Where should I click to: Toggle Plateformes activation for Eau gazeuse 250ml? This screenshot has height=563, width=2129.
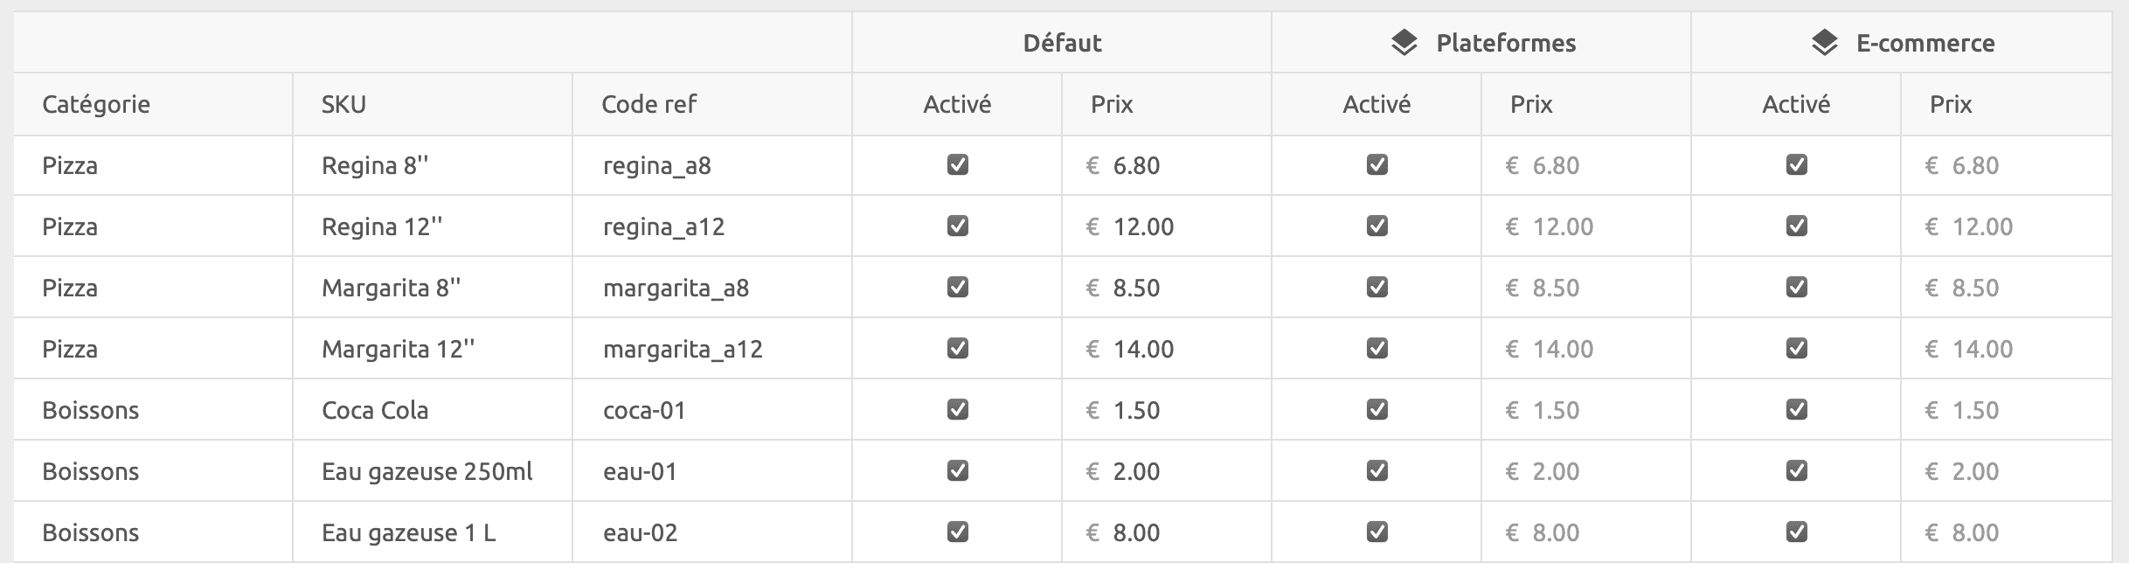pyautogui.click(x=1378, y=470)
